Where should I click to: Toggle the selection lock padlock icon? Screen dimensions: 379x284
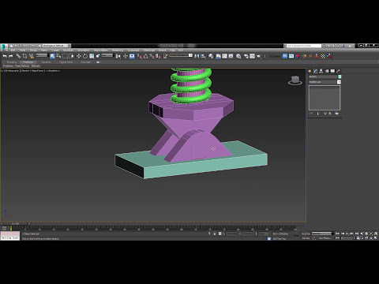click(x=215, y=234)
